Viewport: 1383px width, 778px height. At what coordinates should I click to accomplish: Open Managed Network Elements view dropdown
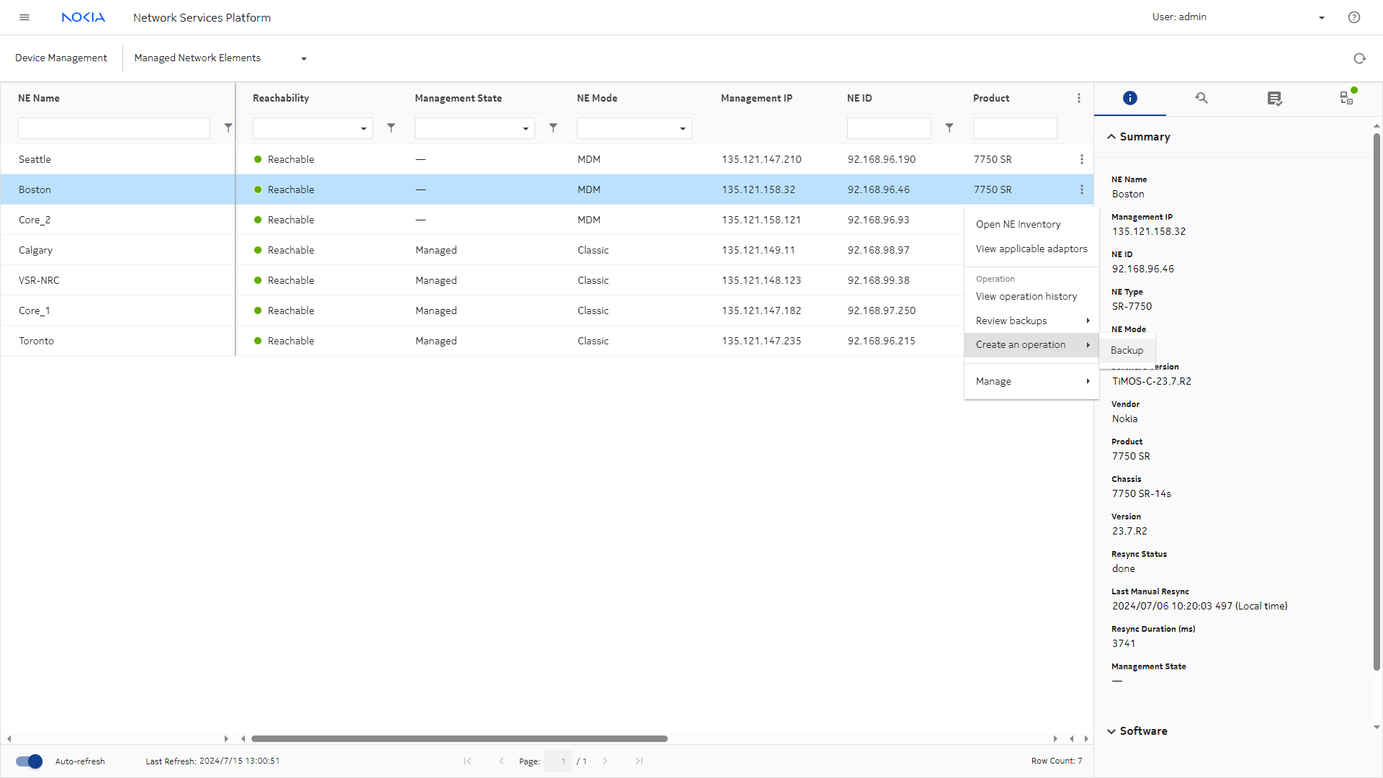coord(303,58)
